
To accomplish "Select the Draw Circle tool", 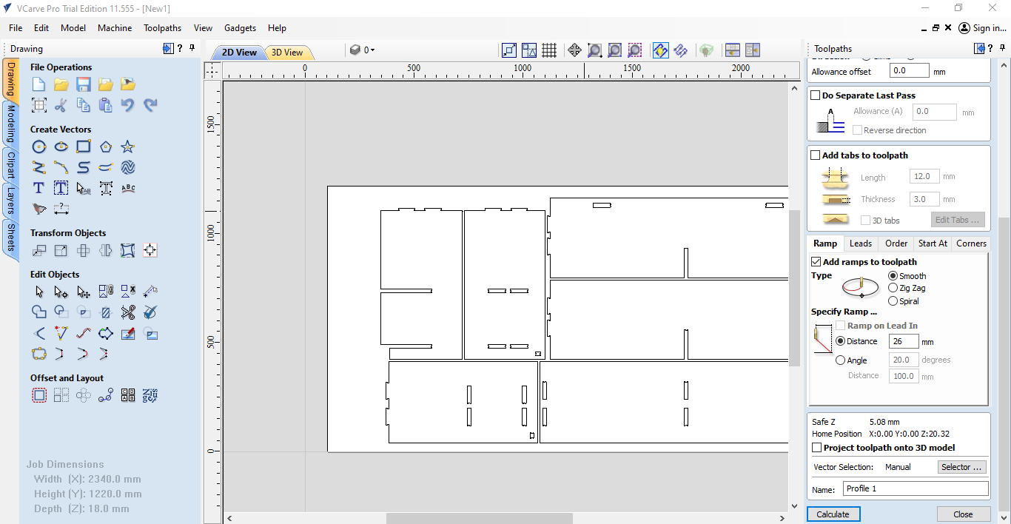I will (x=39, y=147).
